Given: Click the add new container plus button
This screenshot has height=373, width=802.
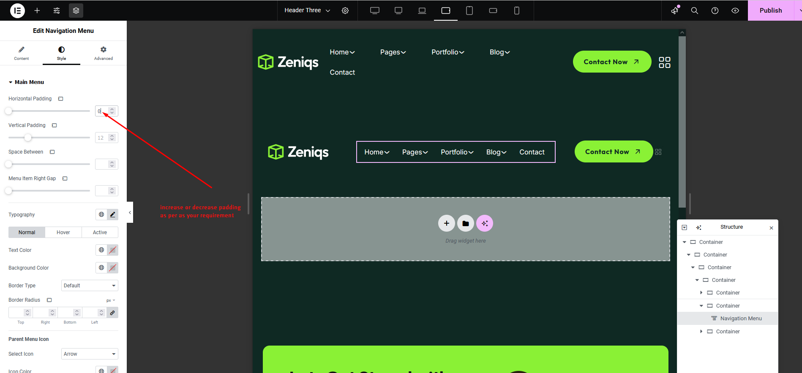Looking at the screenshot, I should click(x=447, y=223).
